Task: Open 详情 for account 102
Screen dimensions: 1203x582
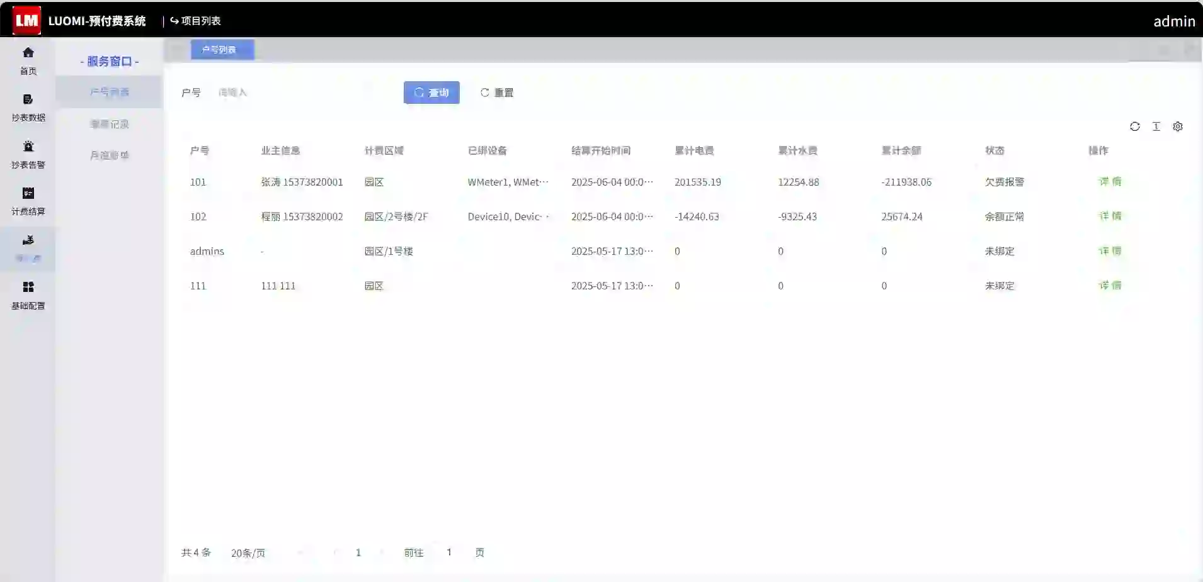Action: (x=1110, y=216)
